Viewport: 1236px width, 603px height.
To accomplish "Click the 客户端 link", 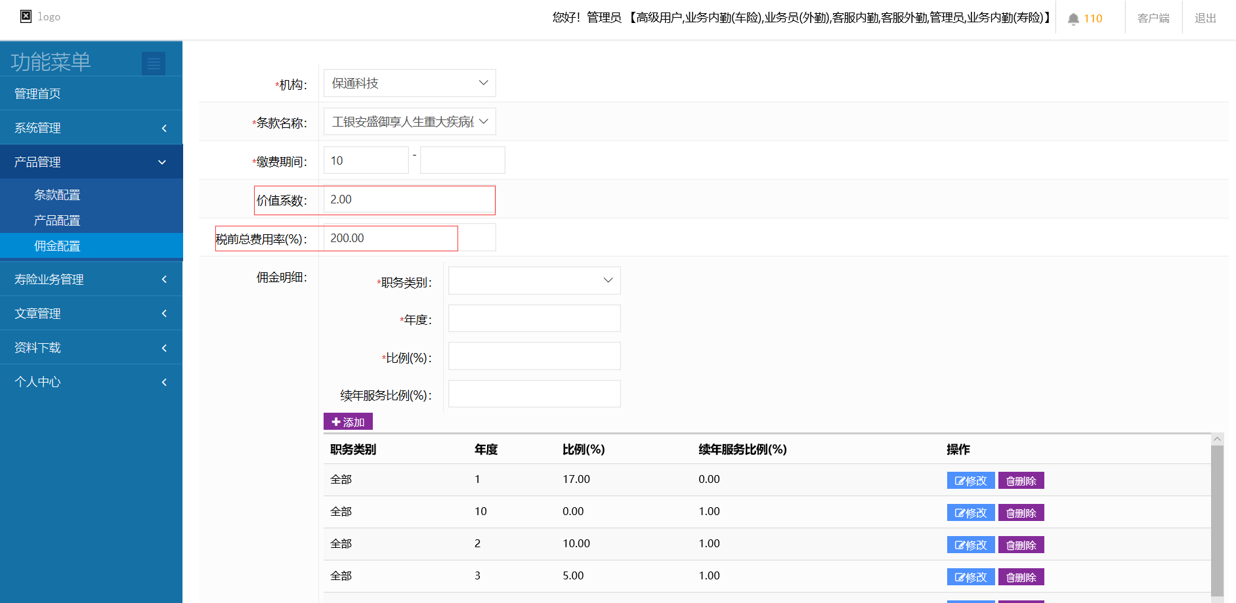I will [x=1153, y=18].
